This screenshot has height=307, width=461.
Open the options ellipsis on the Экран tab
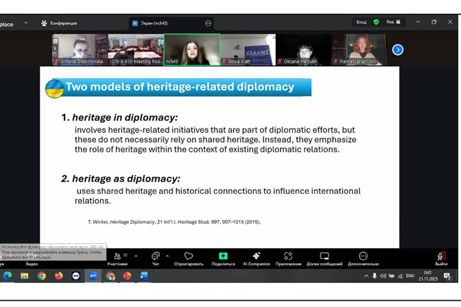[208, 23]
